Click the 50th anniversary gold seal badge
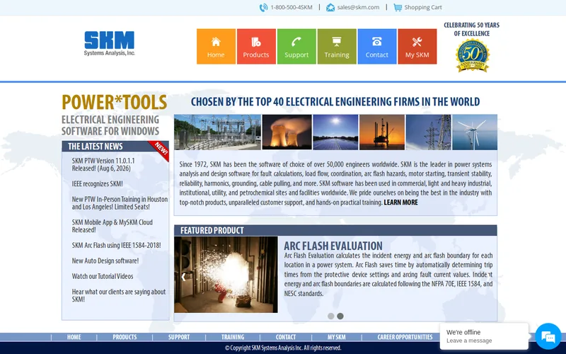Image resolution: width=566 pixels, height=354 pixels. 472,55
